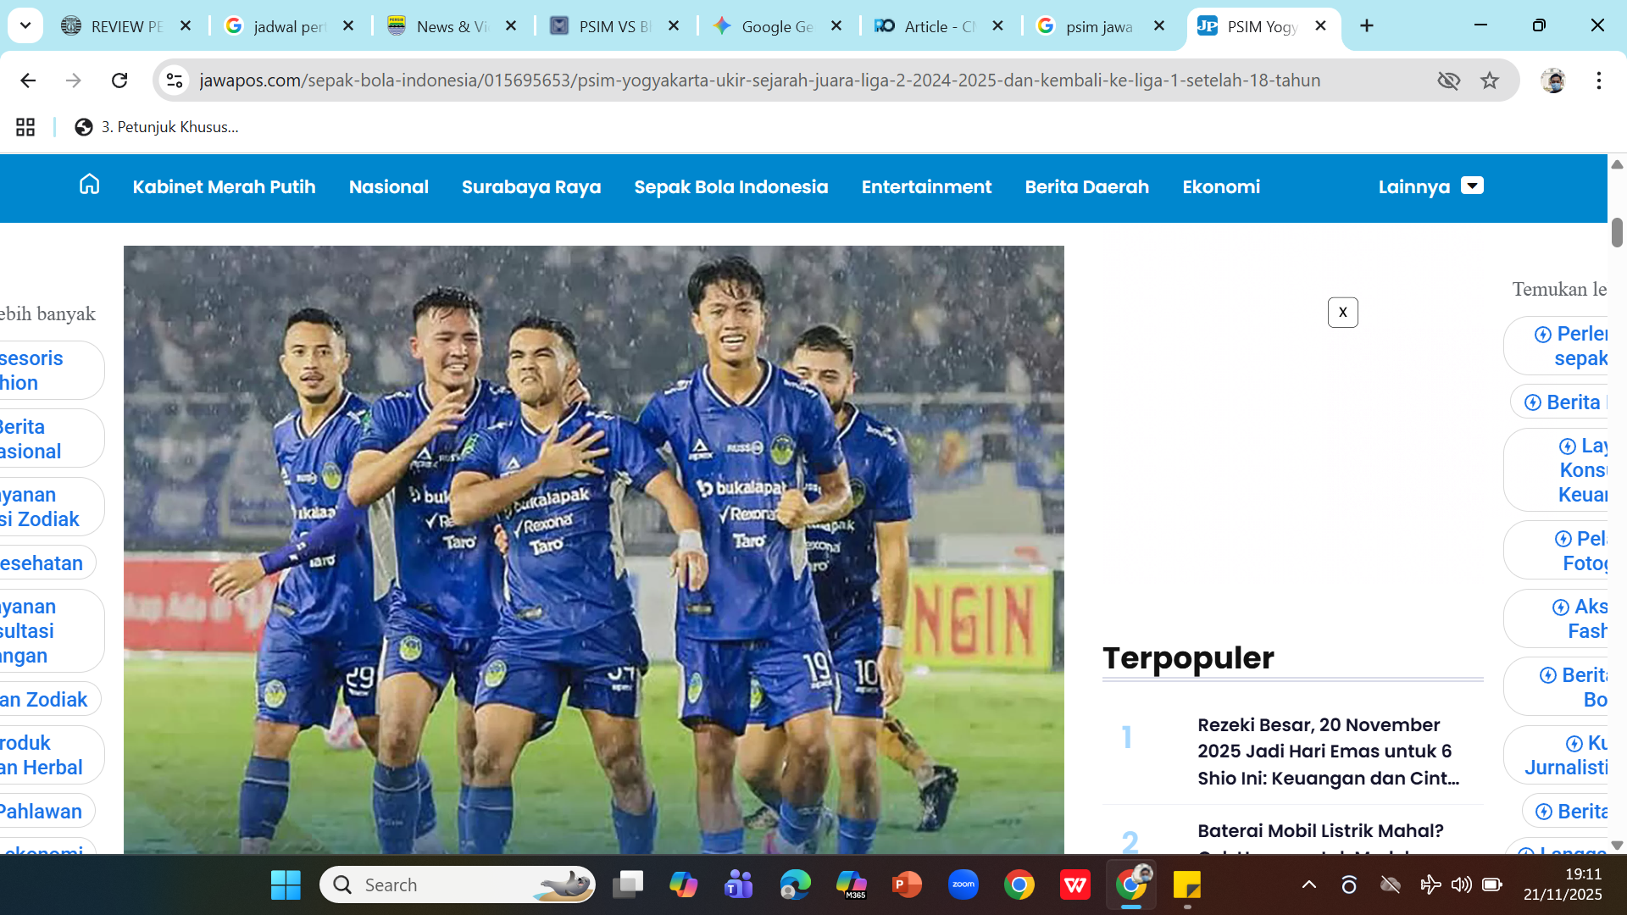1627x915 pixels.
Task: Open Microsoft 365 app from taskbar
Action: (x=851, y=885)
